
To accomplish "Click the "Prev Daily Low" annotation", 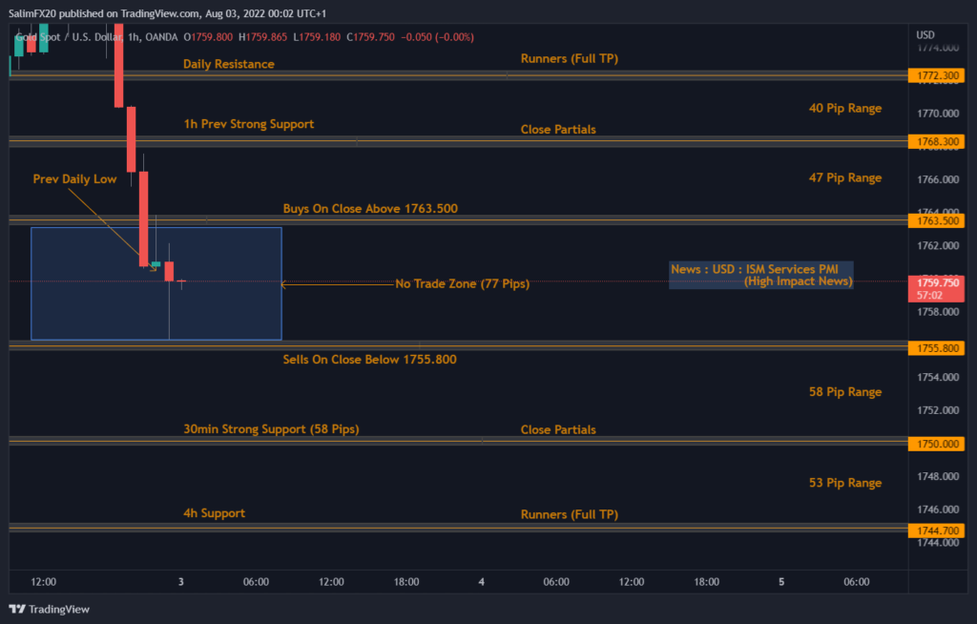I will pos(74,178).
